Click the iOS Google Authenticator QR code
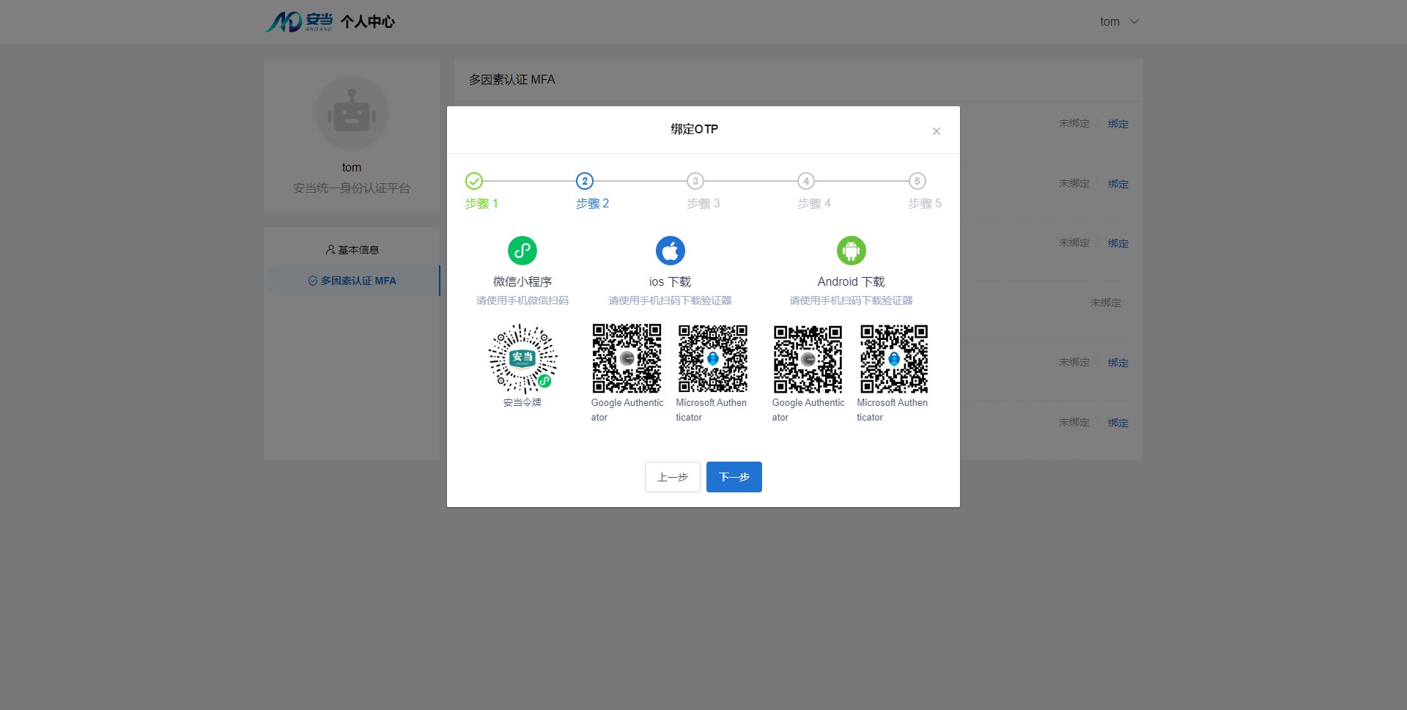 point(627,359)
